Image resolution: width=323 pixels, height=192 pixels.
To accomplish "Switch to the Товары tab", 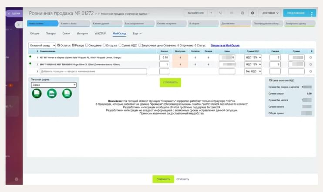I will [51, 34].
